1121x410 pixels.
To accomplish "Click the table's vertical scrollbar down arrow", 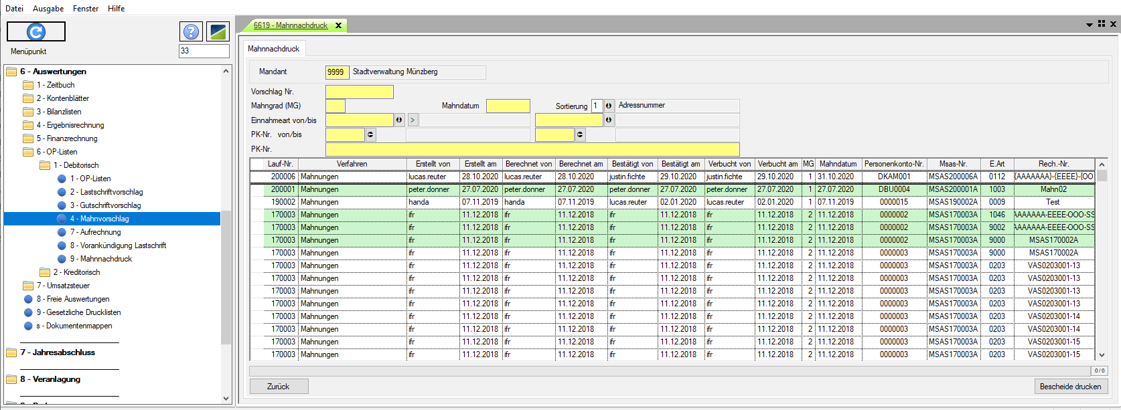I will tap(1102, 355).
